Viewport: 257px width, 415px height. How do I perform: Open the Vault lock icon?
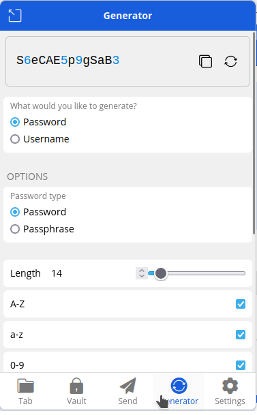(76, 386)
